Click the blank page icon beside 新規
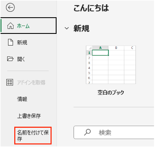Viewport: 156px width, 147px height. pyautogui.click(x=11, y=42)
